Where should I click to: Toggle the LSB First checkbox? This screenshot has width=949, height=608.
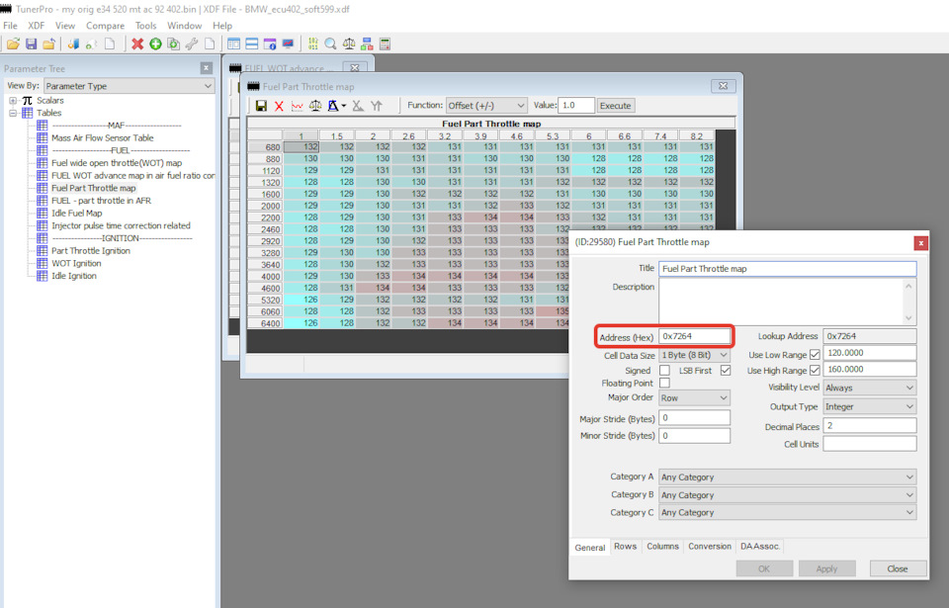pos(726,370)
